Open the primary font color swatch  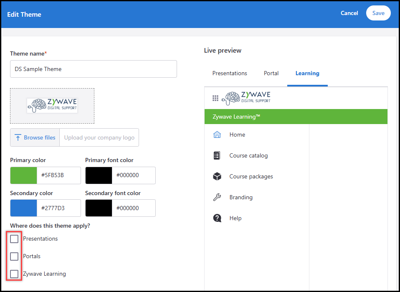99,175
